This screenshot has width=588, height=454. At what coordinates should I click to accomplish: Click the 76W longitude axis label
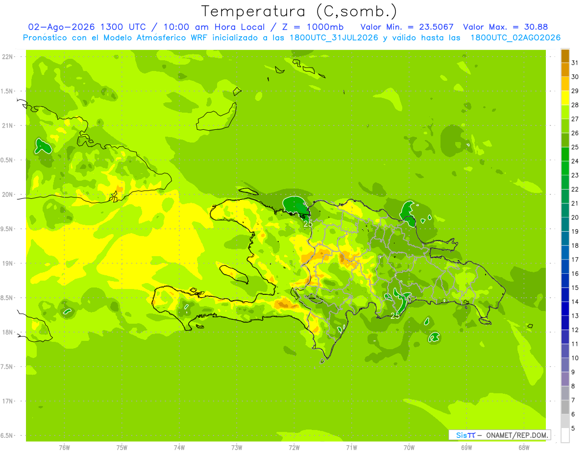pos(64,448)
